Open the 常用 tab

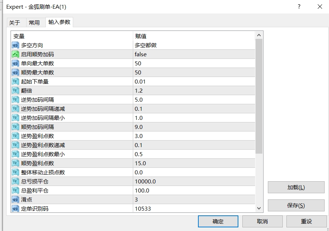[34, 23]
